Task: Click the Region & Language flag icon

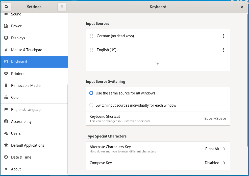Action: 6,109
